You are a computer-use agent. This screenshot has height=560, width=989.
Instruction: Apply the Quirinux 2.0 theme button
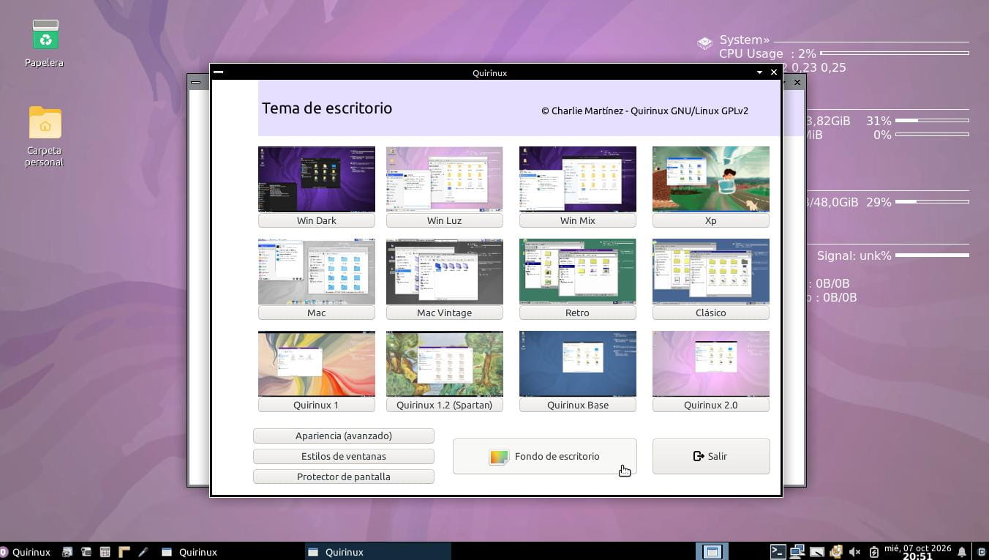coord(711,405)
